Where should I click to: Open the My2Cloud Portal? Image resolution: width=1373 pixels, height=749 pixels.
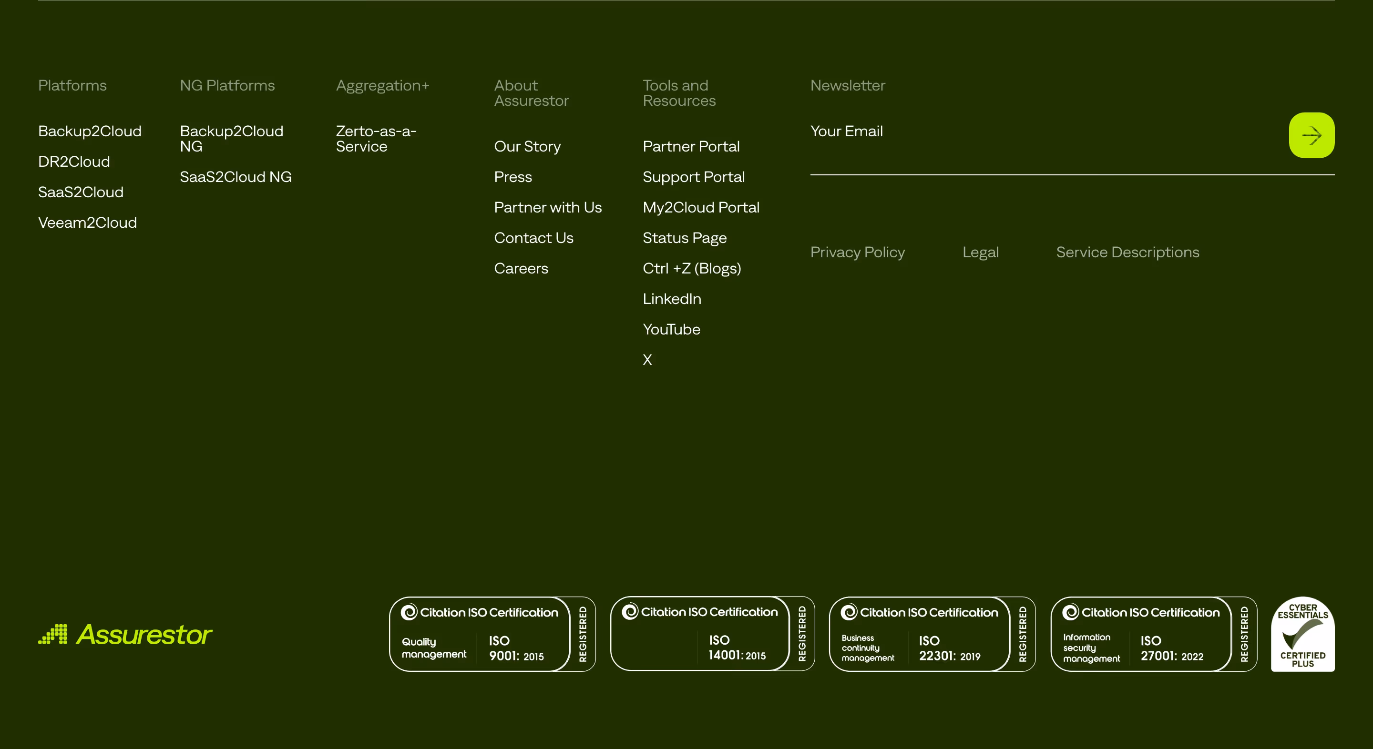pos(701,208)
